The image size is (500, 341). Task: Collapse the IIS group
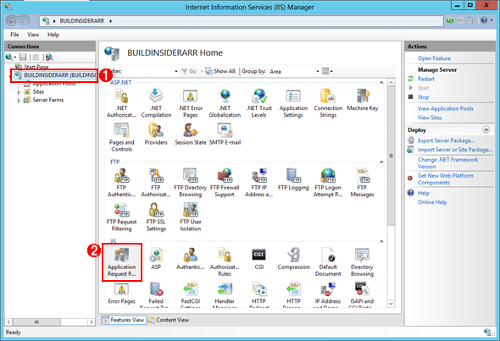[x=381, y=241]
